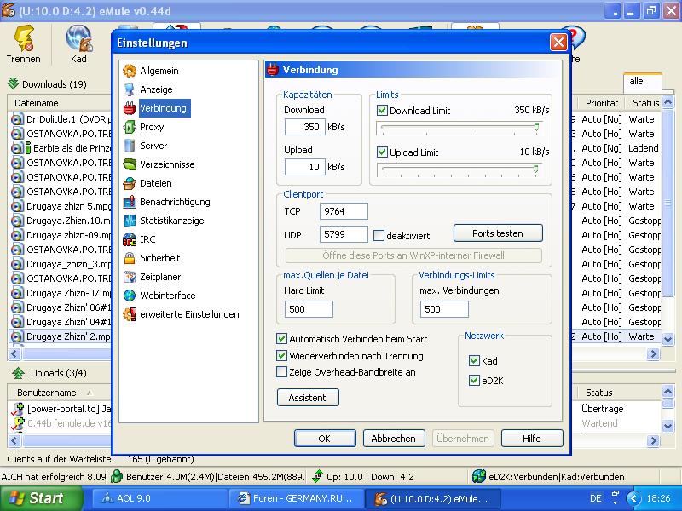682x511 pixels.
Task: Click the Up/Down transfer arrows status icon
Action: (x=317, y=477)
